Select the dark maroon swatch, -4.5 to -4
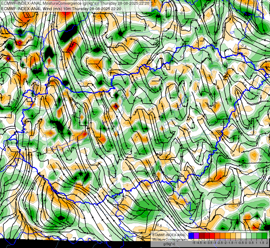The height and width of the screenshot is (248, 270). [x=202, y=236]
